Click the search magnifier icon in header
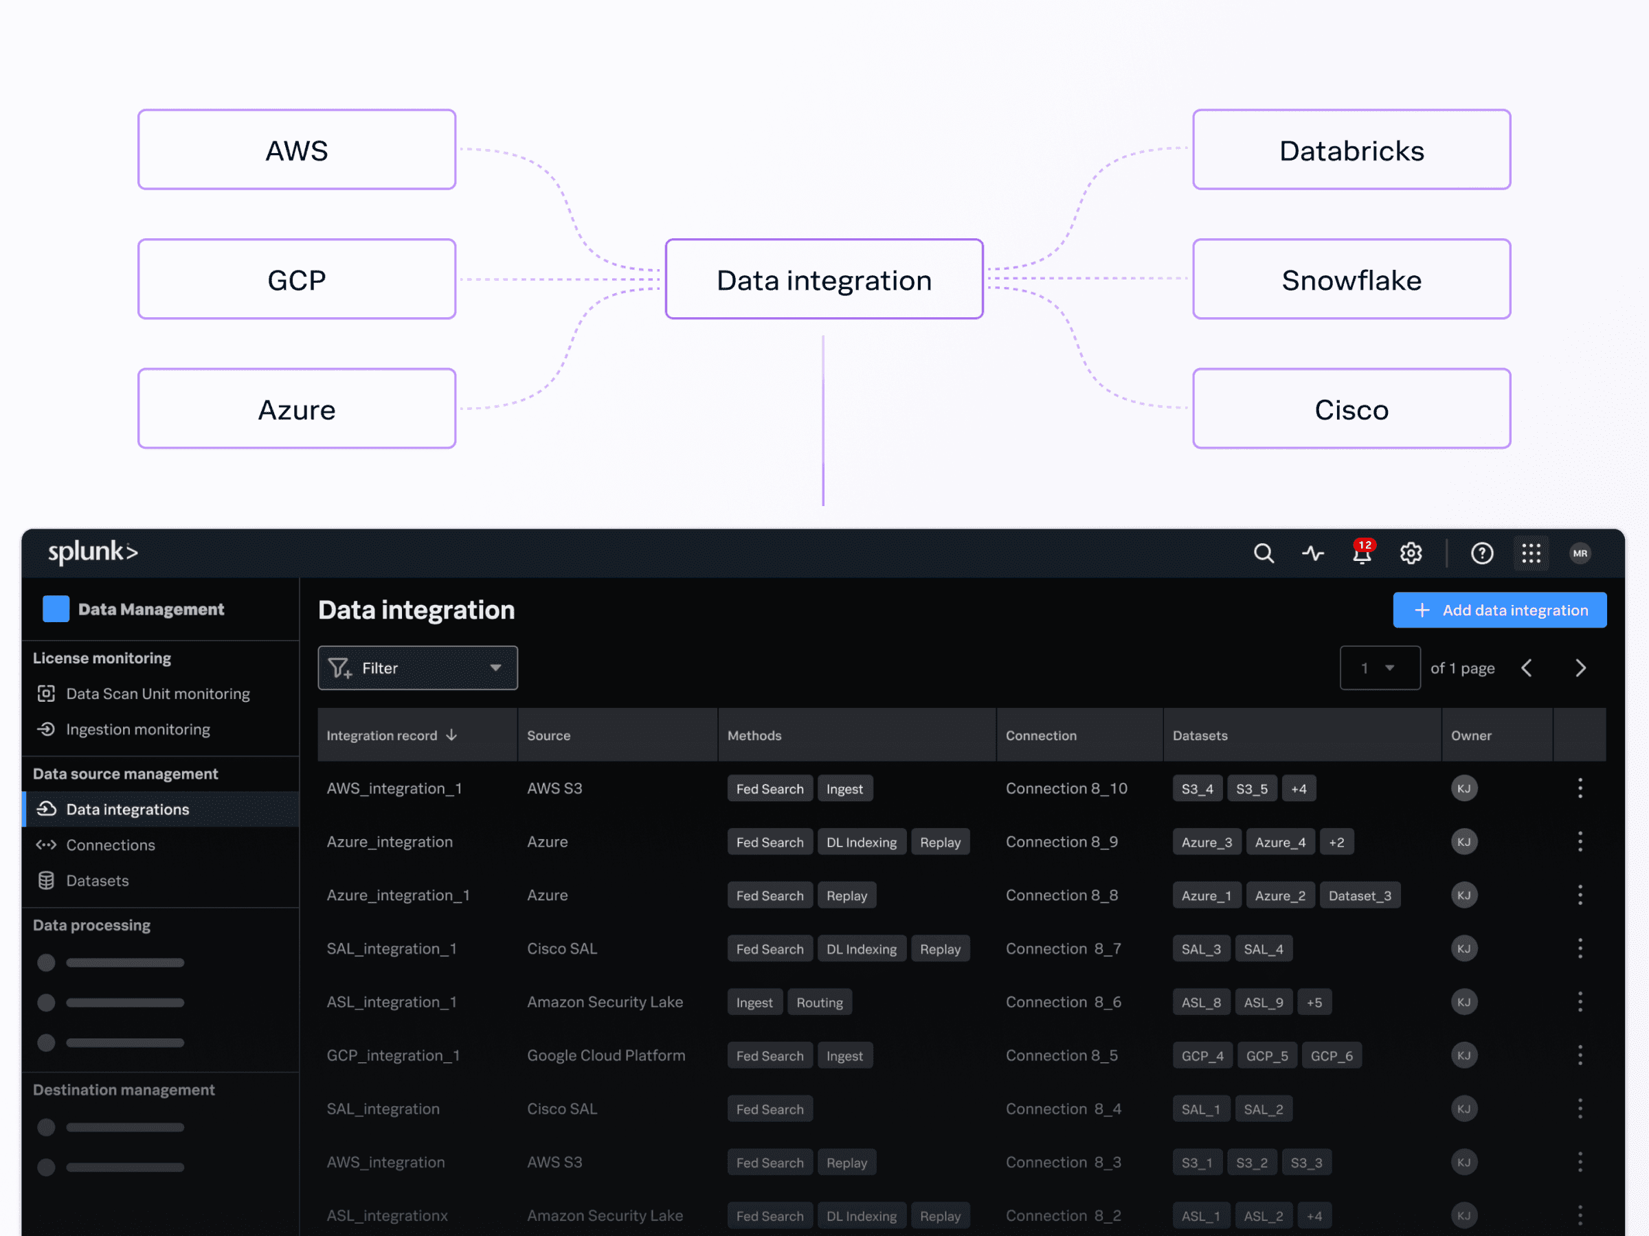The height and width of the screenshot is (1236, 1649). point(1263,553)
